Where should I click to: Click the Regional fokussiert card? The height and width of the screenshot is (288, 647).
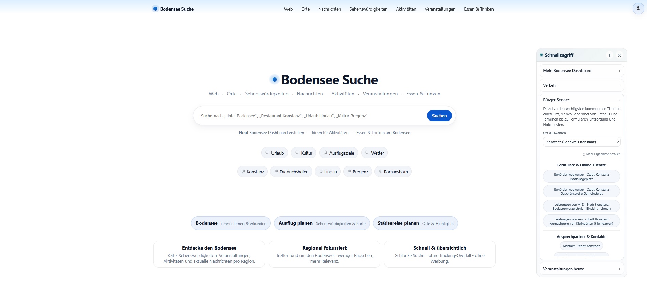click(x=324, y=254)
